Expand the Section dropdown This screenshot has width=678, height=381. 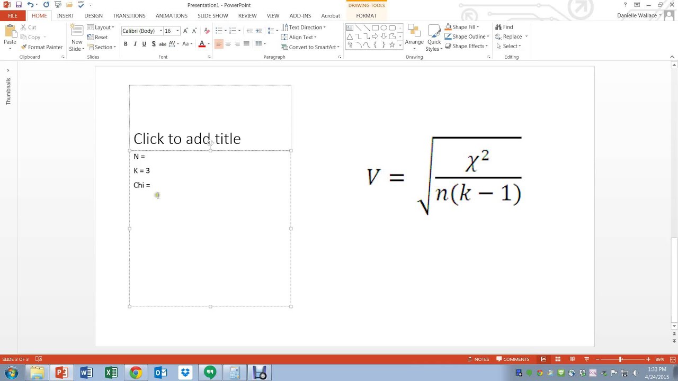pyautogui.click(x=101, y=47)
